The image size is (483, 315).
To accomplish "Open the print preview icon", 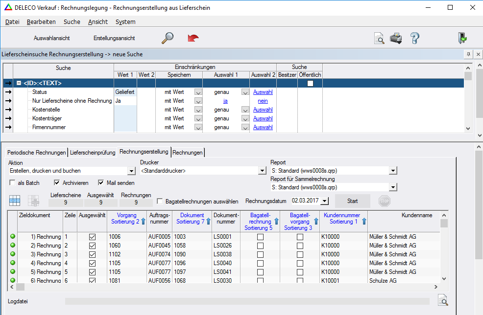I will pos(379,39).
